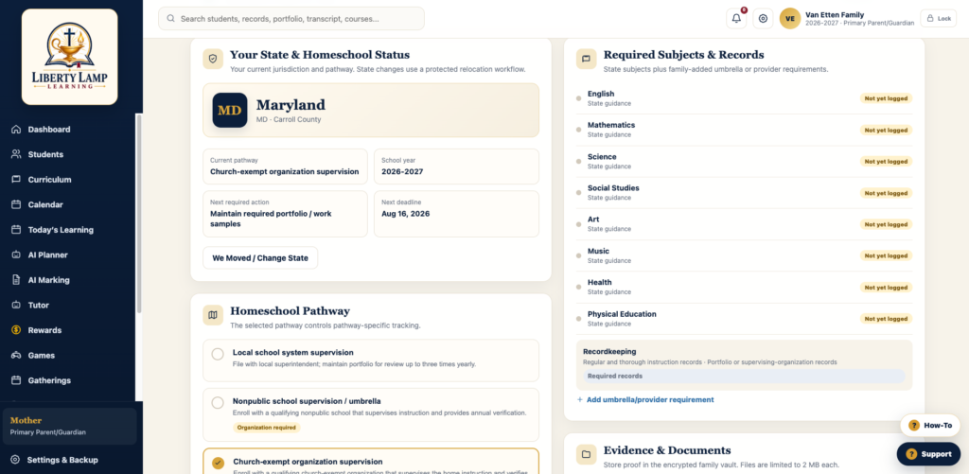Click the Students people icon
Image resolution: width=969 pixels, height=474 pixels.
point(16,154)
